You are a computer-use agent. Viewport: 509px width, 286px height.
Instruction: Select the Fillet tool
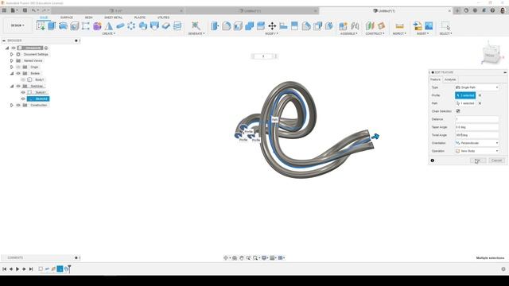click(226, 26)
